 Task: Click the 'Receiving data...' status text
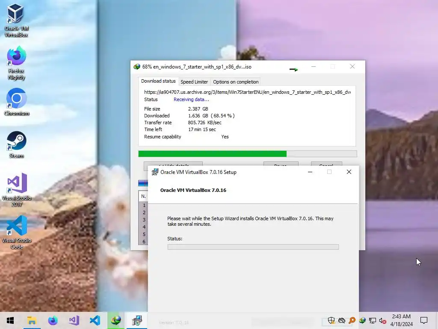191,99
